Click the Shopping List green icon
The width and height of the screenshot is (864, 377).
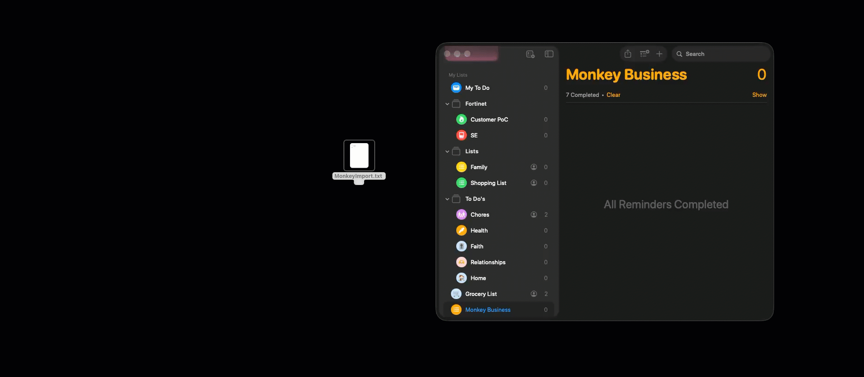pos(462,183)
